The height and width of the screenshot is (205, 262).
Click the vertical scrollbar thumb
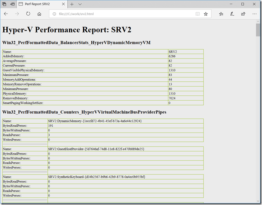coord(258,30)
